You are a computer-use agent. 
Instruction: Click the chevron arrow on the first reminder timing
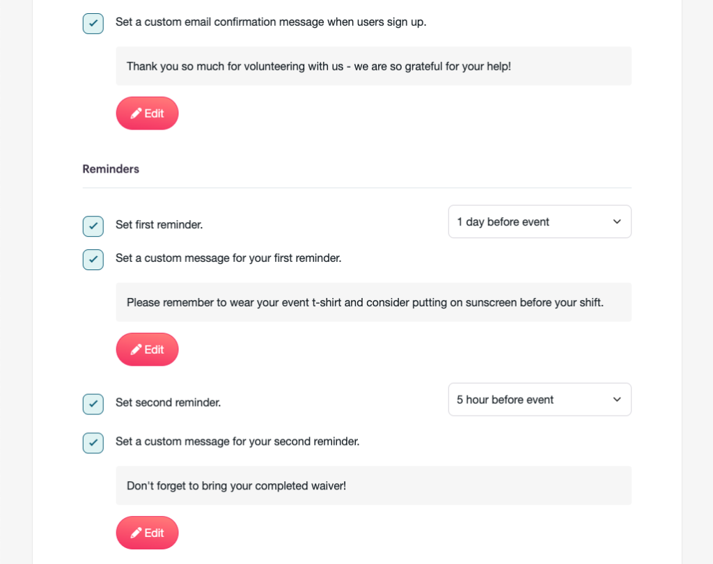[616, 221]
